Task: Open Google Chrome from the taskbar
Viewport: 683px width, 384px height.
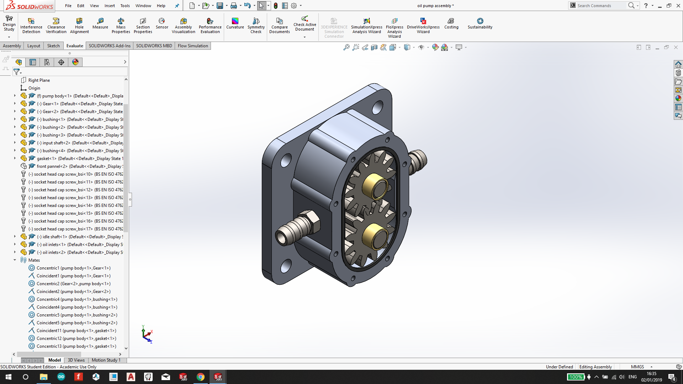Action: (x=201, y=377)
